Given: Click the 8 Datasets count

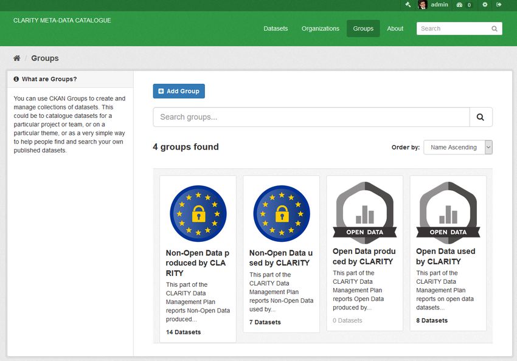Looking at the screenshot, I should [432, 320].
